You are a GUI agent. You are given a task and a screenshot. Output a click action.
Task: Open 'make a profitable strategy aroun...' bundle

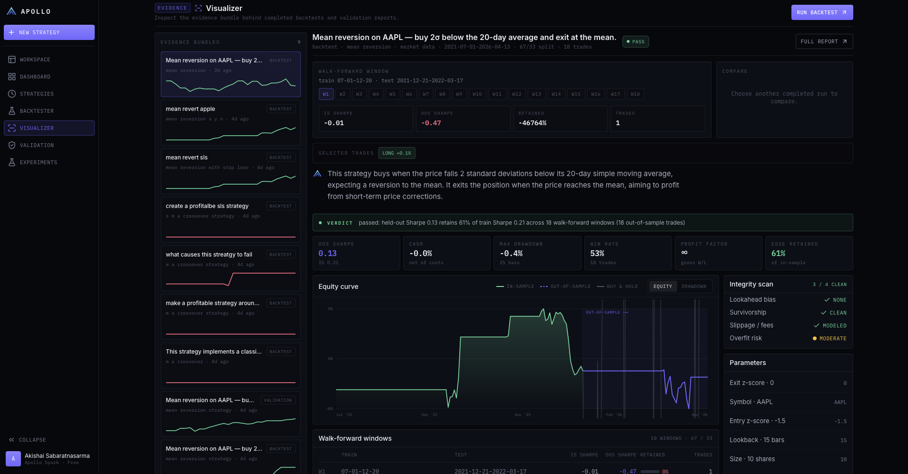(230, 316)
